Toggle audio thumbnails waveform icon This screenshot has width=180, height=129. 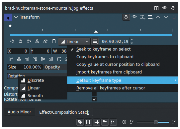click(x=97, y=122)
